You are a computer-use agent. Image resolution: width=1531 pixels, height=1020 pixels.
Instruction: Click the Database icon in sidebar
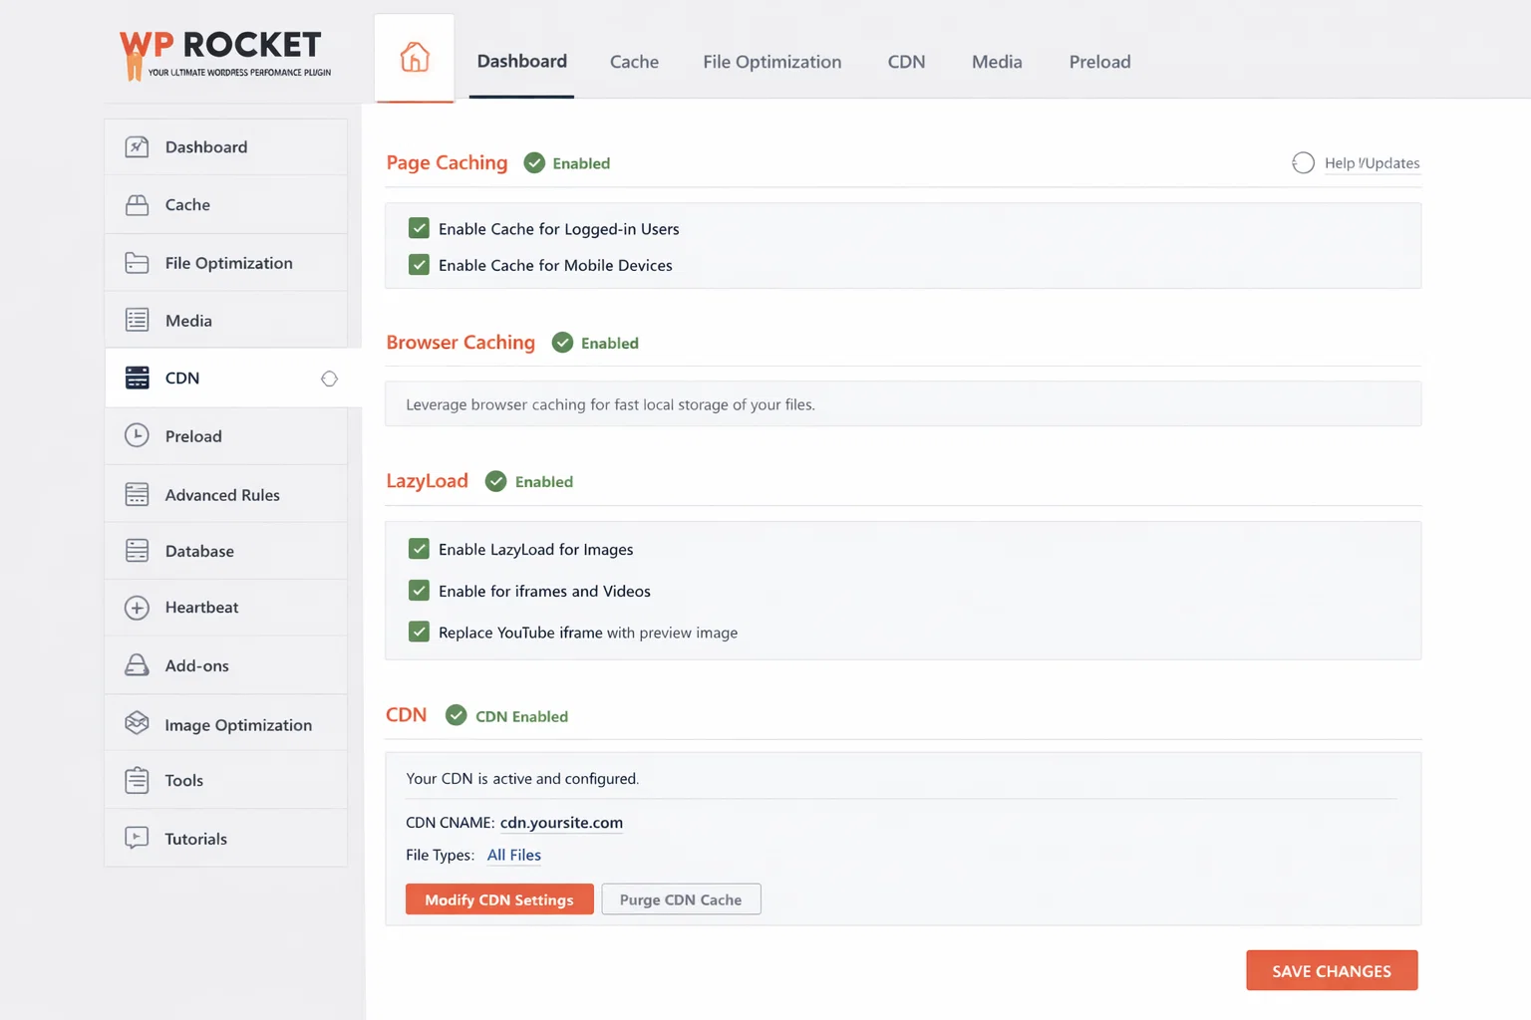(x=138, y=551)
